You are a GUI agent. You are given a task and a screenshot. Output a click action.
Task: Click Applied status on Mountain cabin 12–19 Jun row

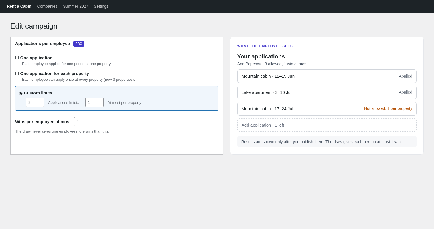pos(405,76)
